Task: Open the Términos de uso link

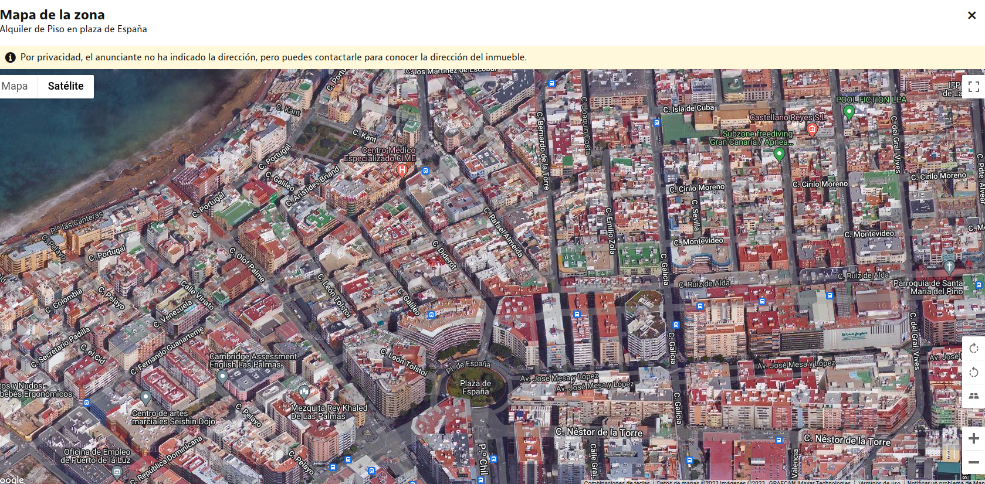Action: [x=879, y=482]
